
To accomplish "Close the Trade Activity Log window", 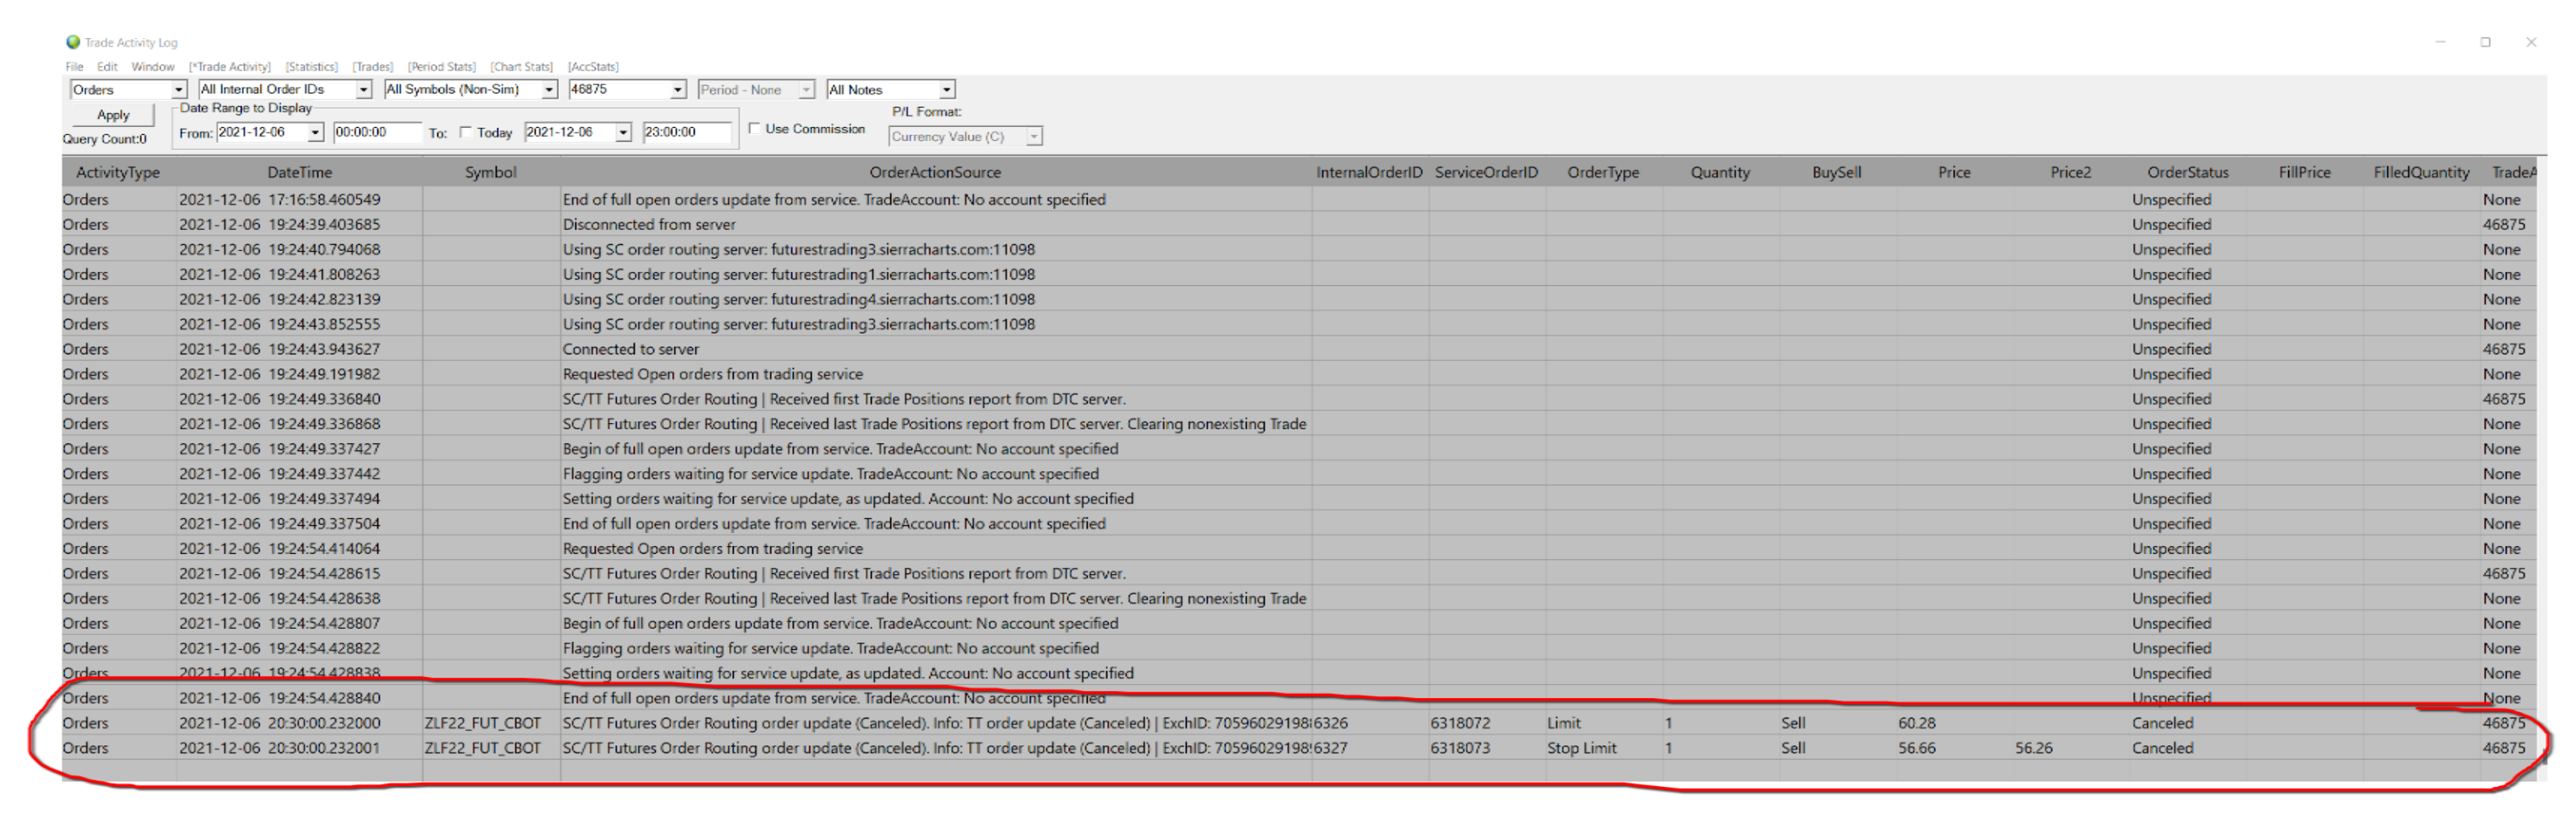I will (x=2531, y=42).
